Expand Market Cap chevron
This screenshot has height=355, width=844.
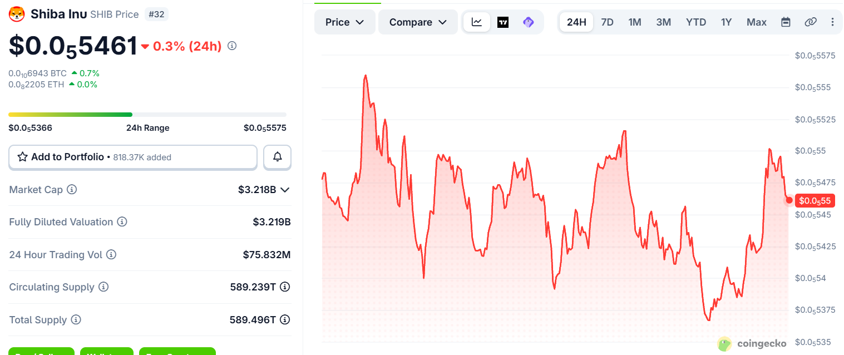pos(285,190)
